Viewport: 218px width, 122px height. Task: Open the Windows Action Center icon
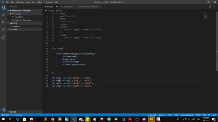tap(214, 119)
